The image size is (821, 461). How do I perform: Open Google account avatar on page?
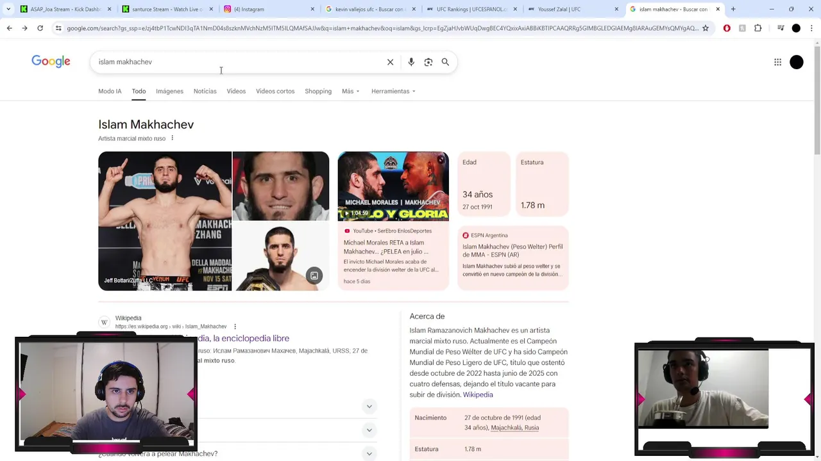coord(797,62)
